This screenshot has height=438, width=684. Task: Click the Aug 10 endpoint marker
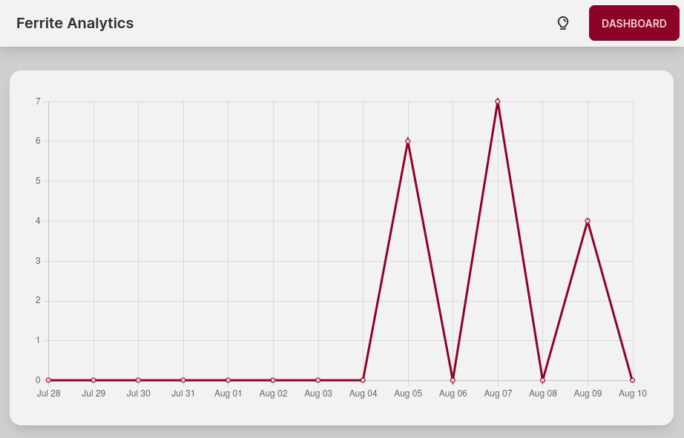632,379
